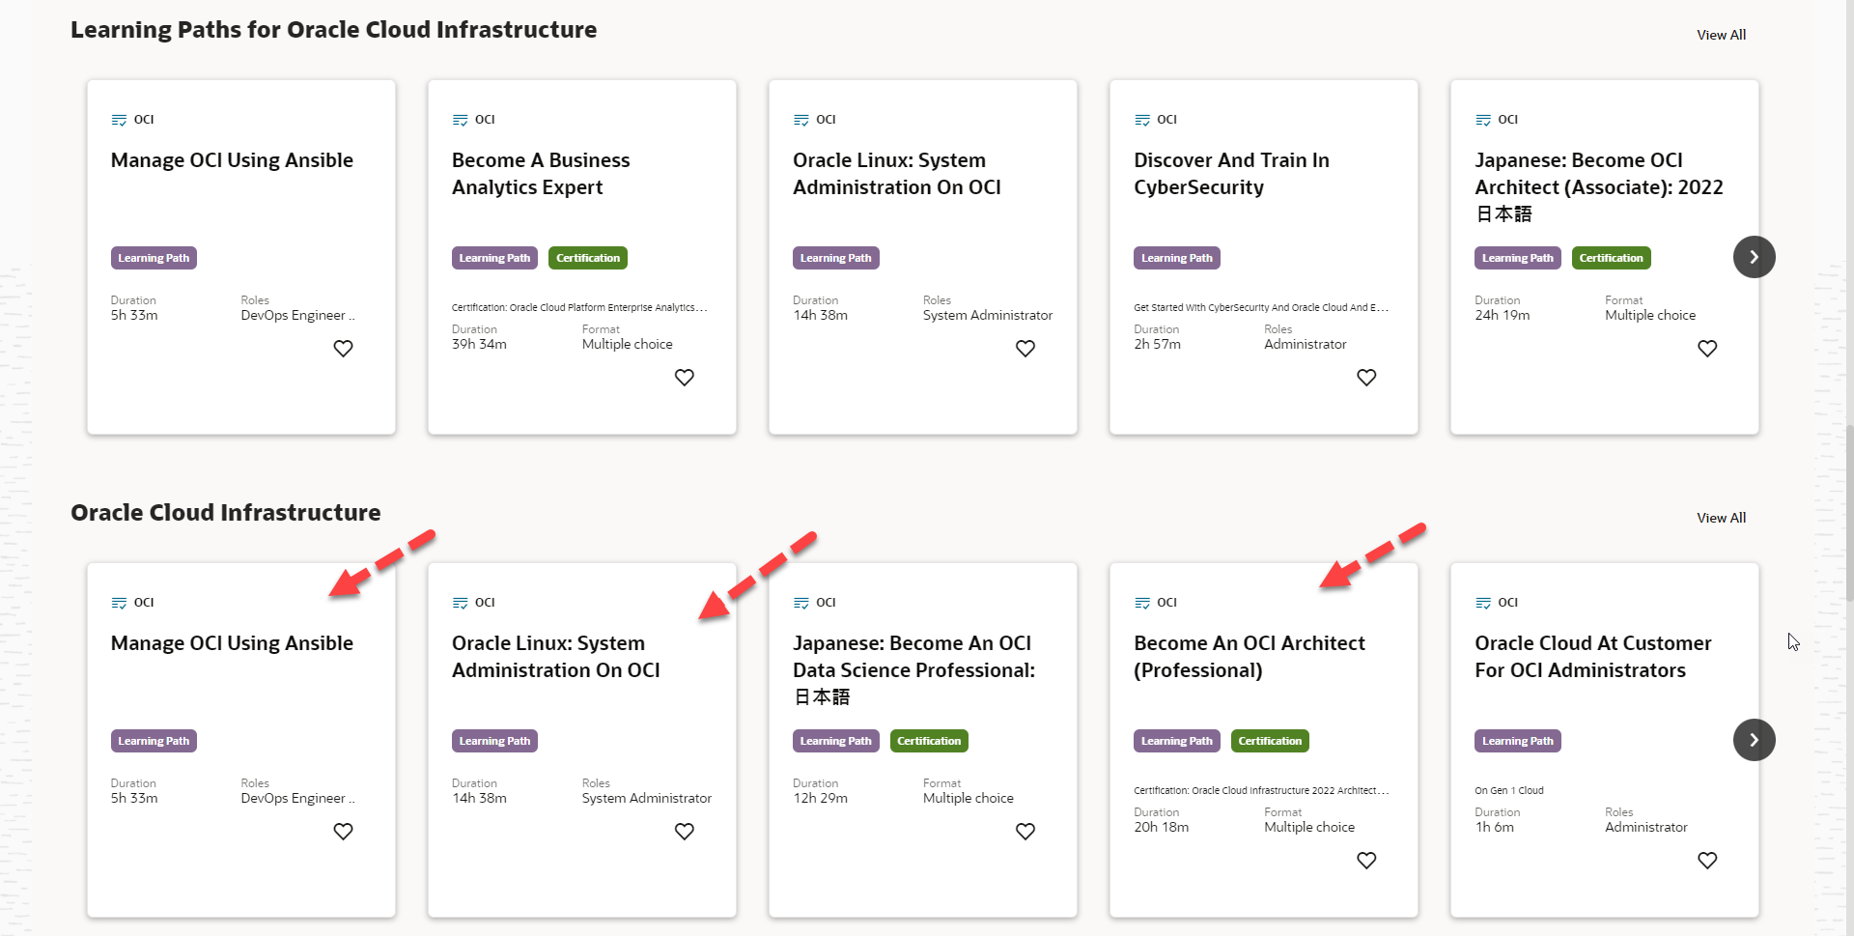
Task: Open Japanese Become OCI Architect (Associate) 2022
Action: 1598,186
